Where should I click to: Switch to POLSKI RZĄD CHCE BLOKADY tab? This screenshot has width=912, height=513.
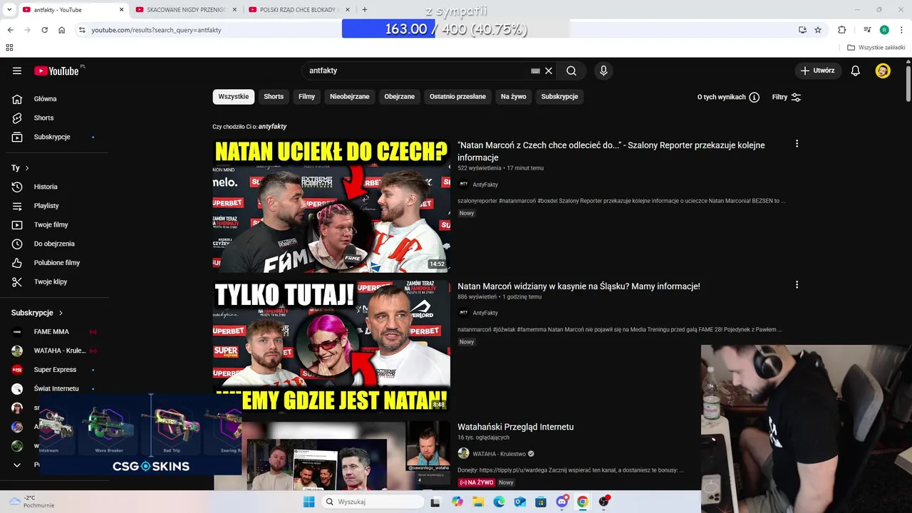click(299, 10)
